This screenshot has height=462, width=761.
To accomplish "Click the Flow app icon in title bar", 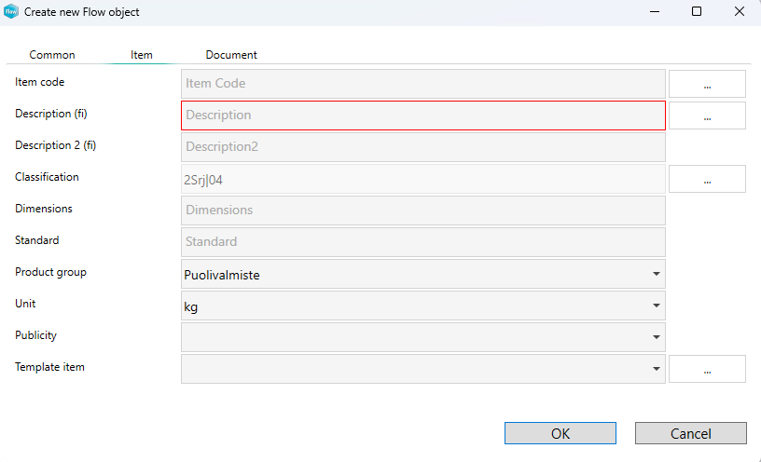I will [11, 12].
